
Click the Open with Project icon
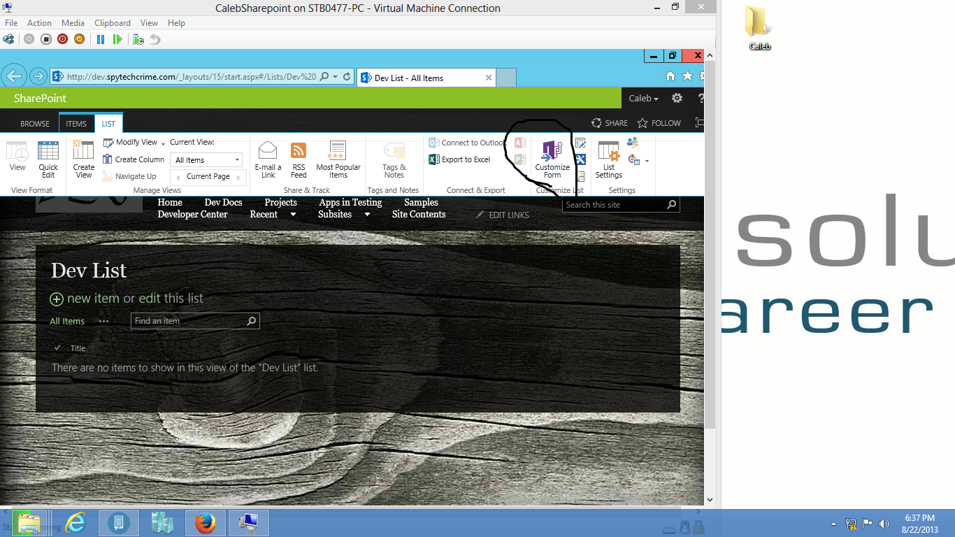click(x=519, y=159)
